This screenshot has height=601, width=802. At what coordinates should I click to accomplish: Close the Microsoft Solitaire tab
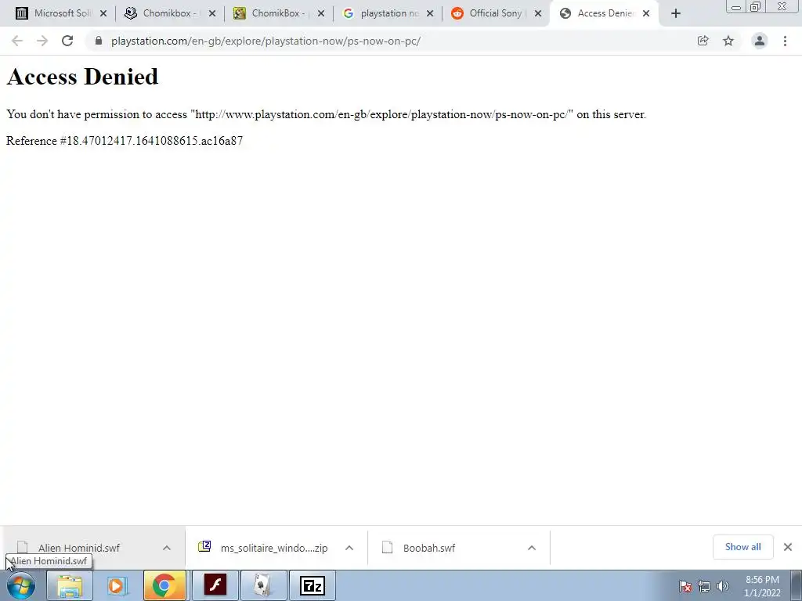103,14
